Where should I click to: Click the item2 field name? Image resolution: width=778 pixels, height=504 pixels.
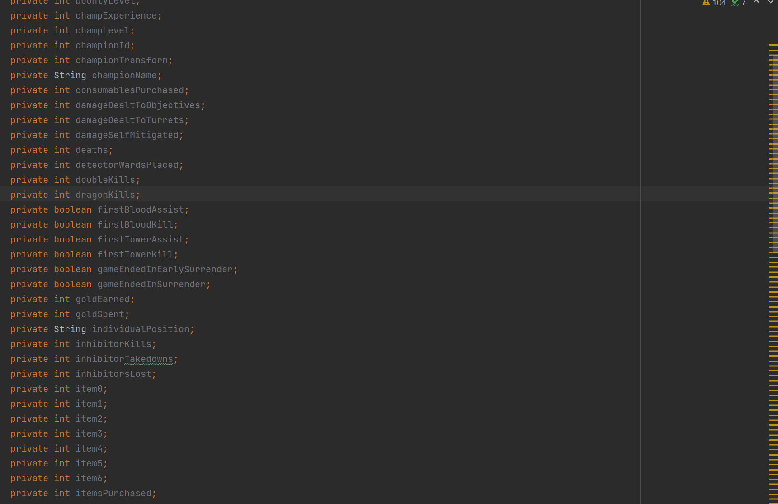[x=89, y=419]
